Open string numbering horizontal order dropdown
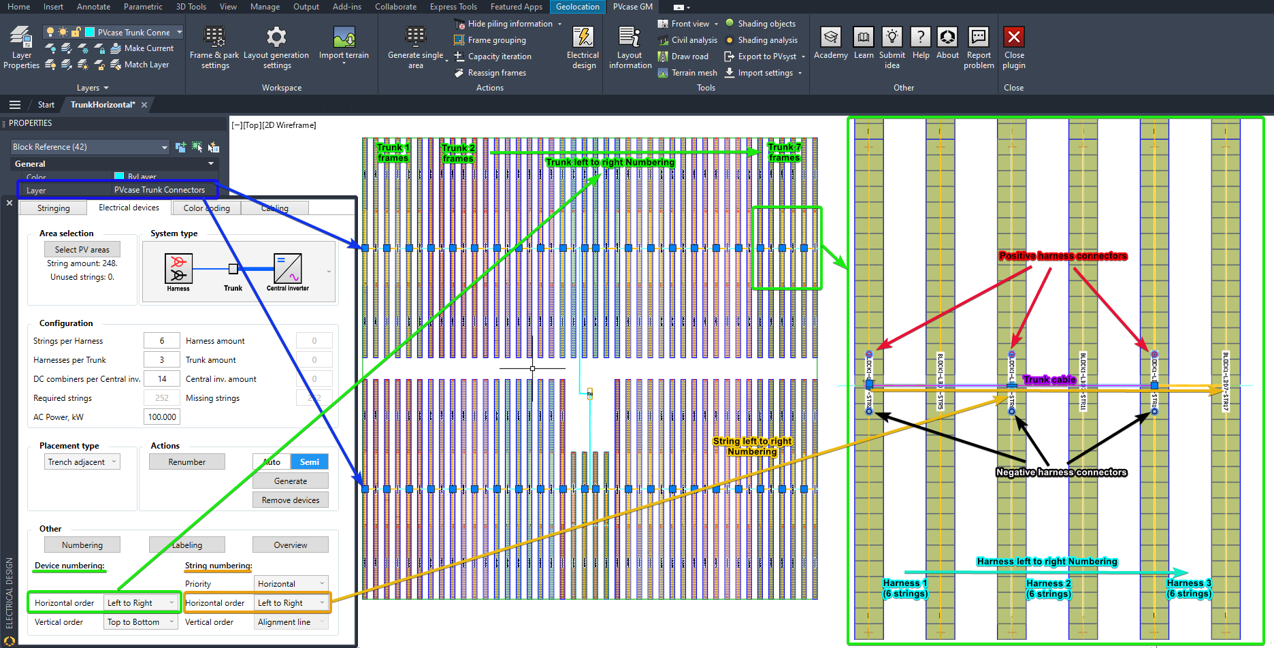The width and height of the screenshot is (1274, 648). [x=291, y=602]
